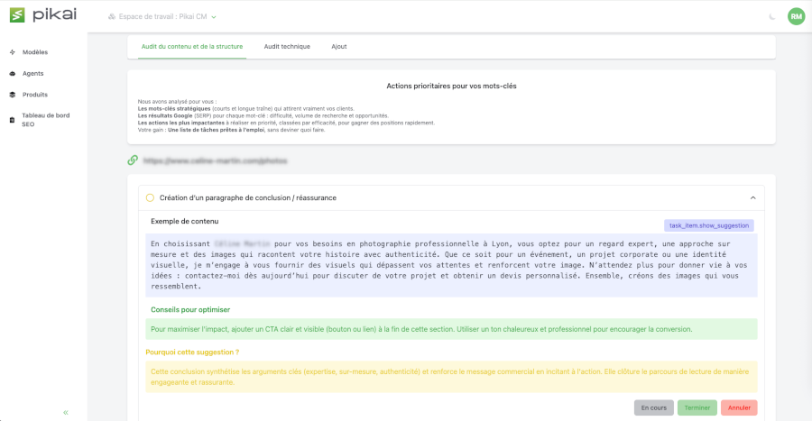Screen dimensions: 812x421
Task: Open Tableau de bord SEO icon
Action: tap(12, 120)
